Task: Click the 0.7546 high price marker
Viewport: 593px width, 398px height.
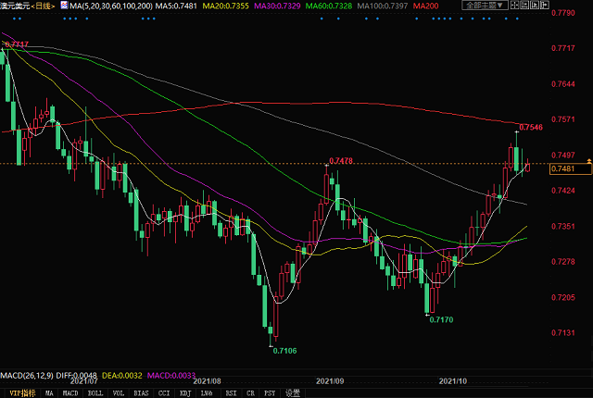Action: coord(530,127)
